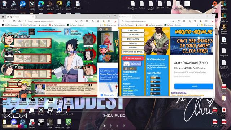Image resolution: width=231 pixels, height=130 pixels.
Task: Open Second Life Viewer desktop icon
Action: click(69, 5)
